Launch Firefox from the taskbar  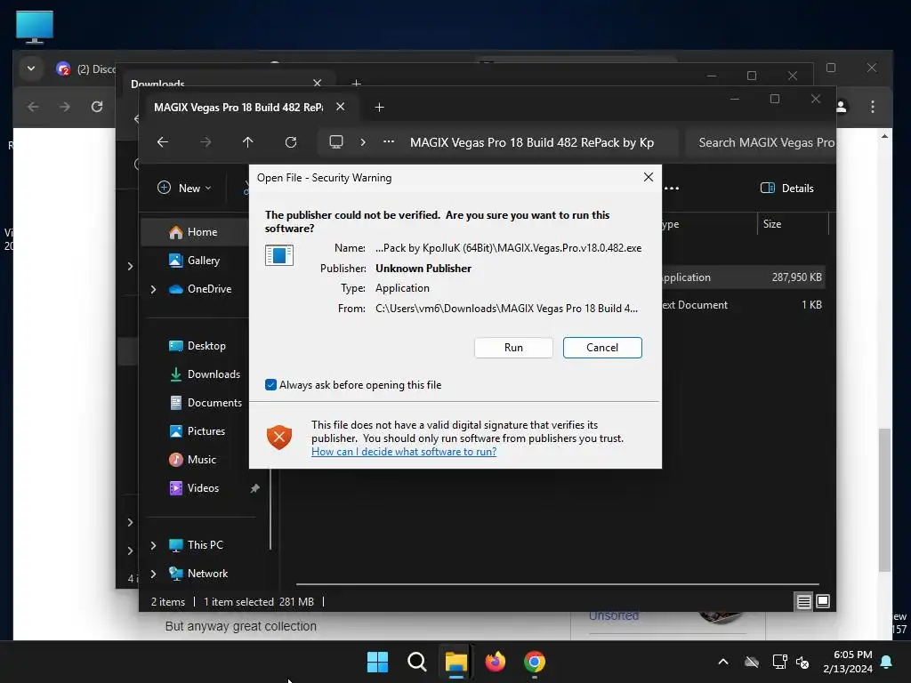point(496,662)
